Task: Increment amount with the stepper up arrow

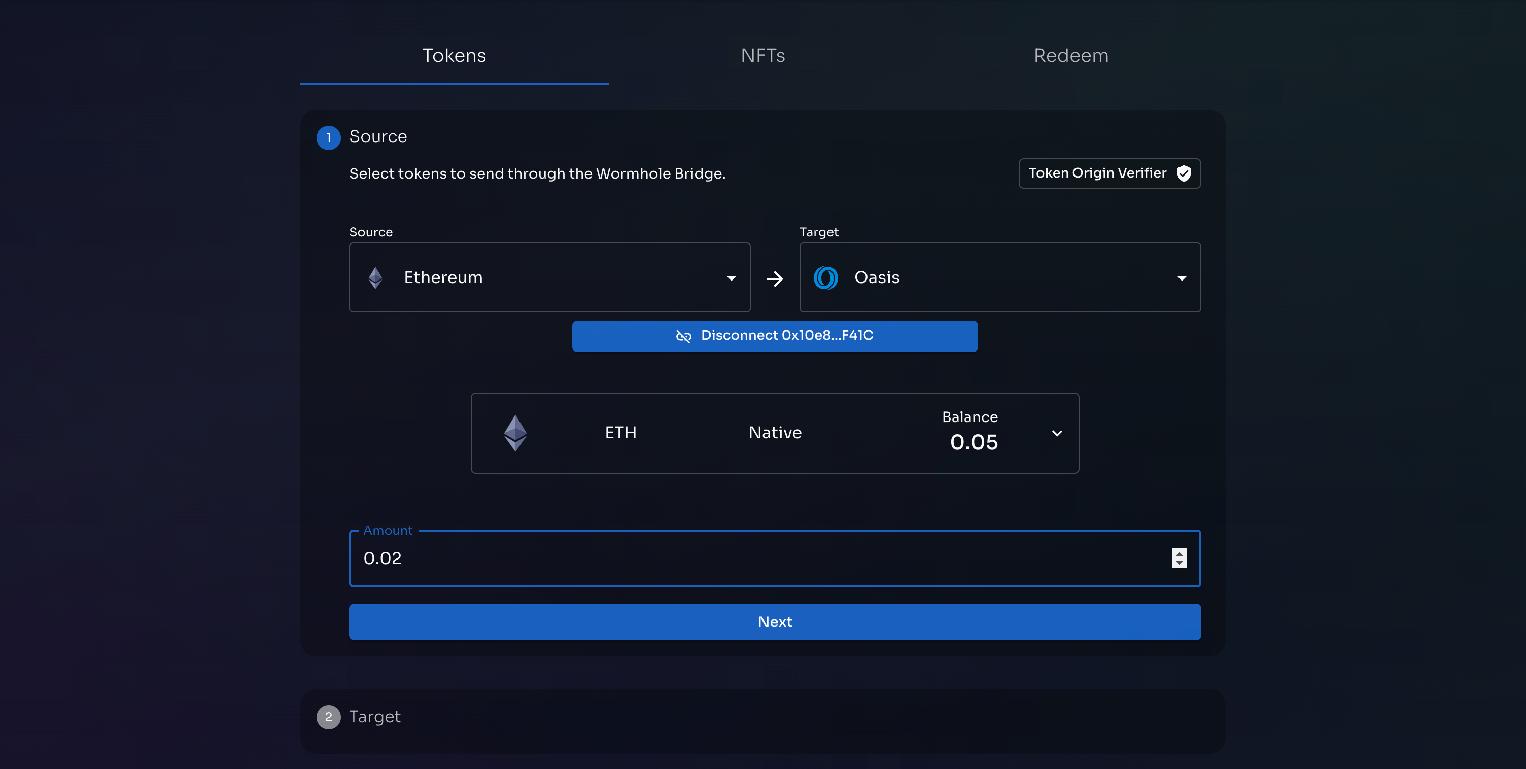Action: (x=1179, y=553)
